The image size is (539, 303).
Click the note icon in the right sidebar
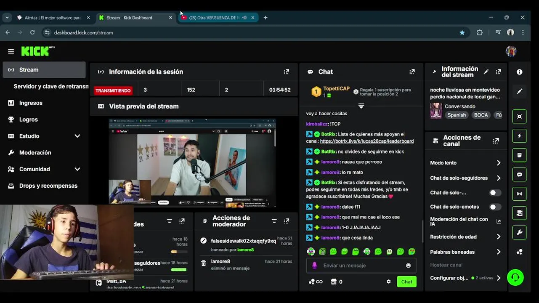(x=520, y=155)
